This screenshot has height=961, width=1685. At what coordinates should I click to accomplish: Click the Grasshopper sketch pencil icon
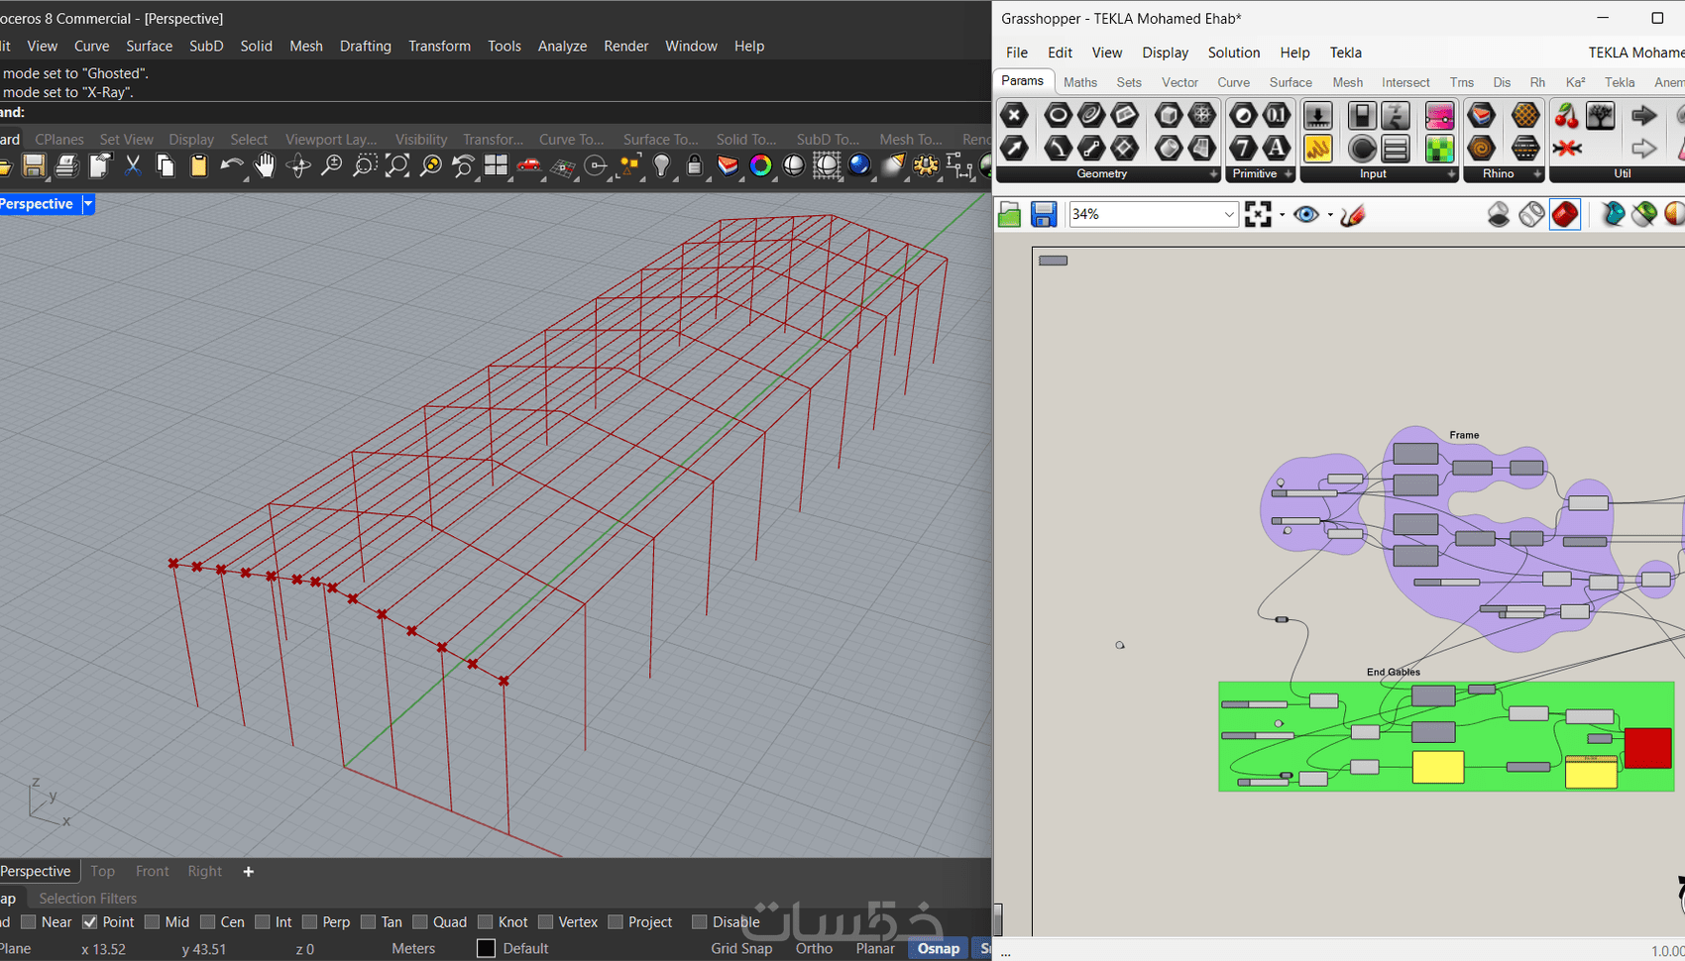(1353, 214)
